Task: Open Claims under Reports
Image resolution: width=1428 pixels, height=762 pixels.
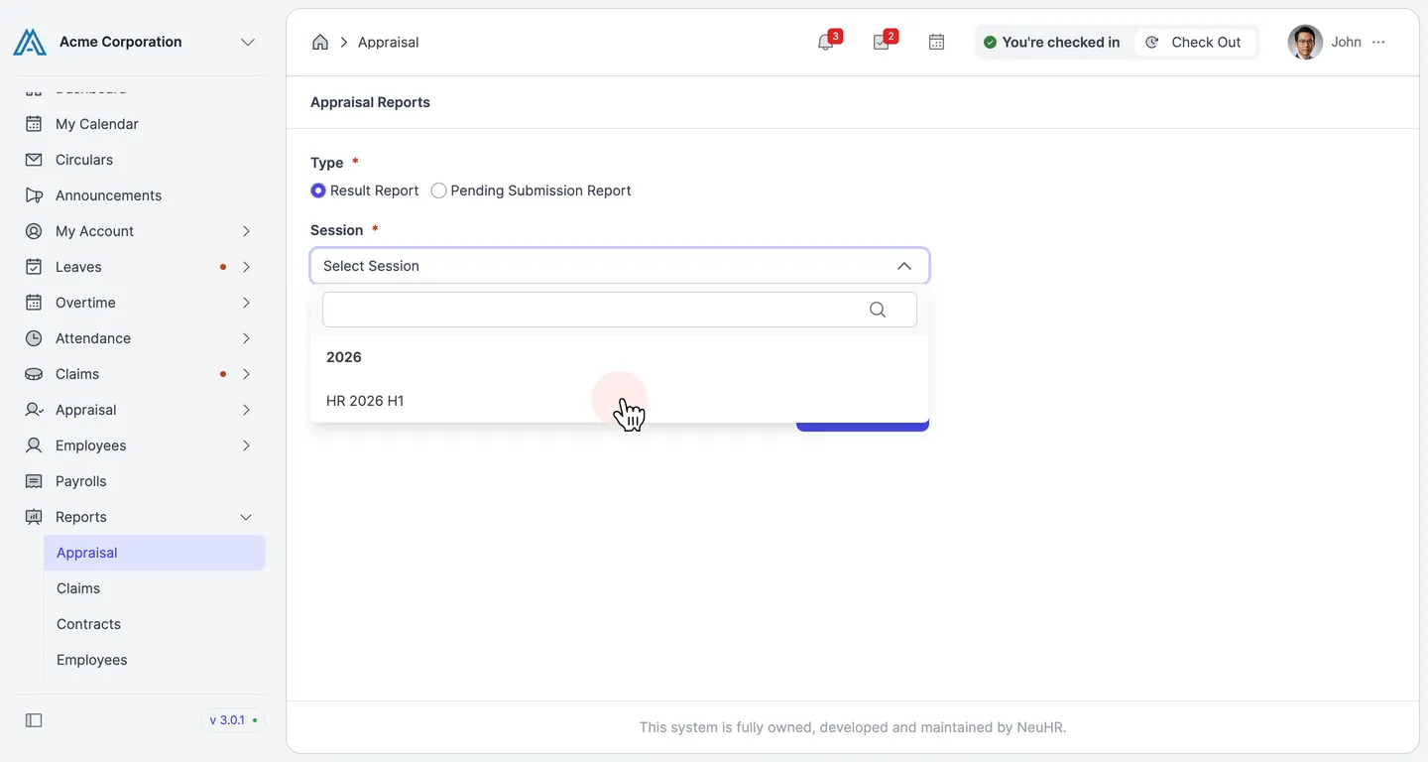Action: [155, 588]
